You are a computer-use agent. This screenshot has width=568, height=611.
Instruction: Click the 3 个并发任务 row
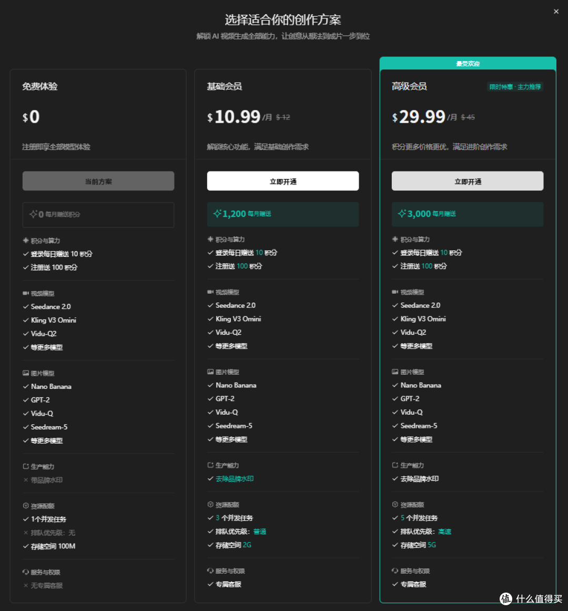tap(230, 518)
